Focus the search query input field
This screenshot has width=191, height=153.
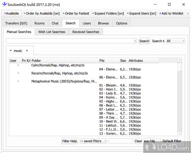[x=70, y=41]
